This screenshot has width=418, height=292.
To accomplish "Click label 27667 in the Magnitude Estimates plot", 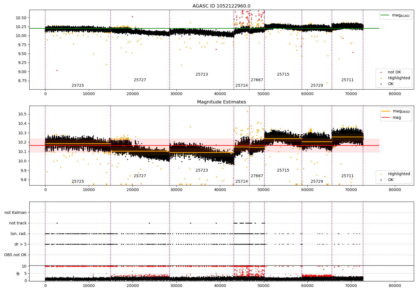I will (x=257, y=176).
